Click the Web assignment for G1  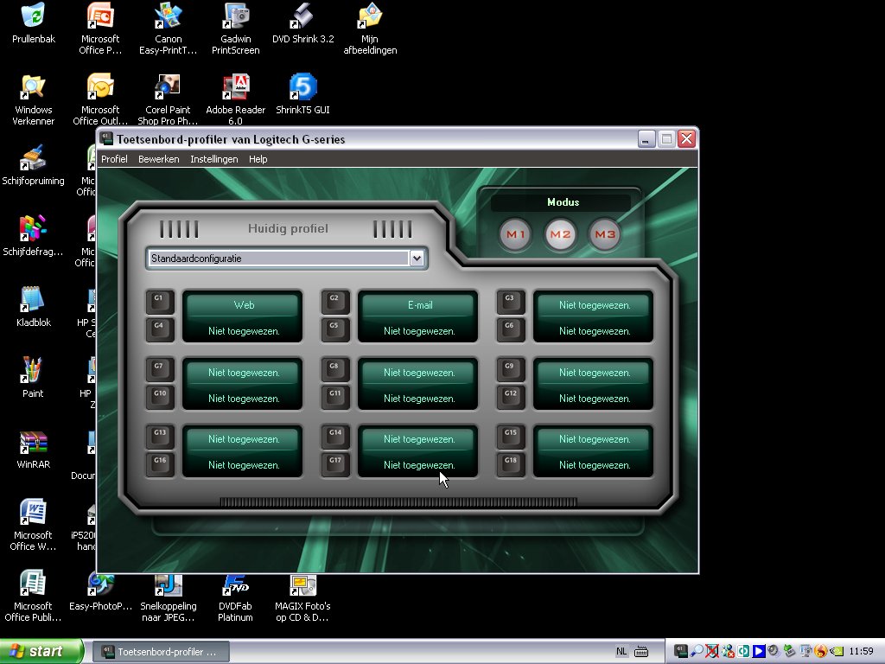point(244,305)
